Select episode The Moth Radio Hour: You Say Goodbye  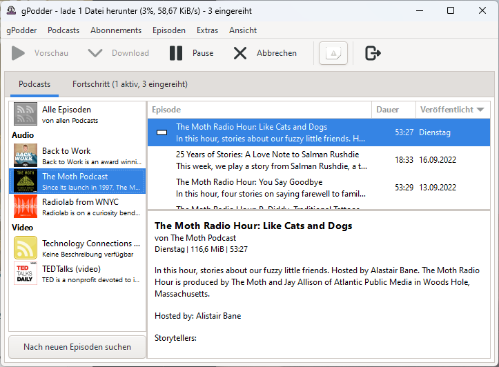pos(319,188)
